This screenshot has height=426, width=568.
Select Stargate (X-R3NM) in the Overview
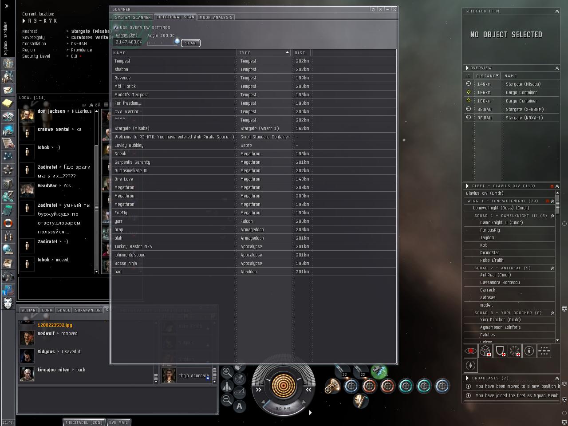[x=511, y=109]
